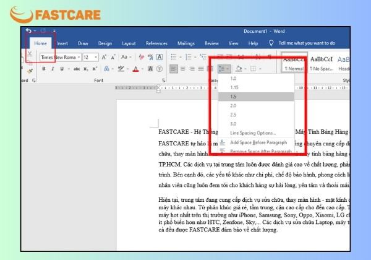Open the References ribbon tab
The height and width of the screenshot is (260, 371).
click(156, 43)
